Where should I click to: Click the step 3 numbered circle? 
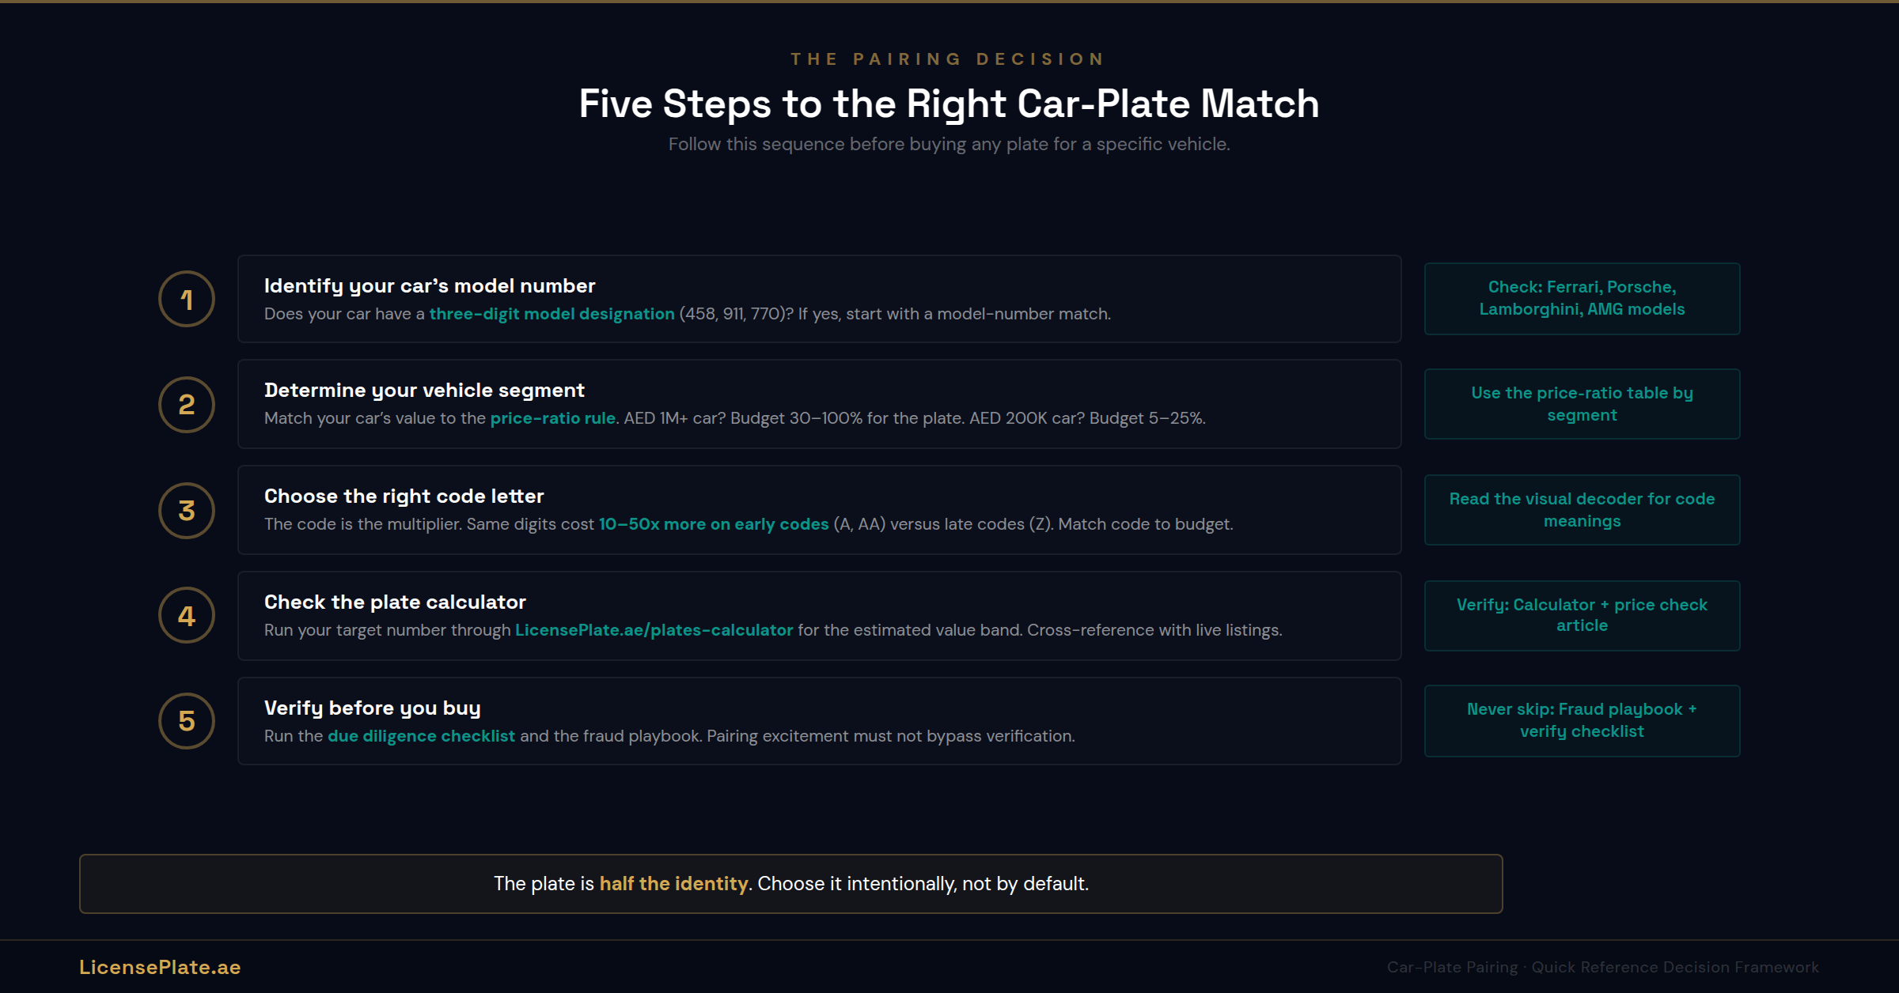(187, 510)
